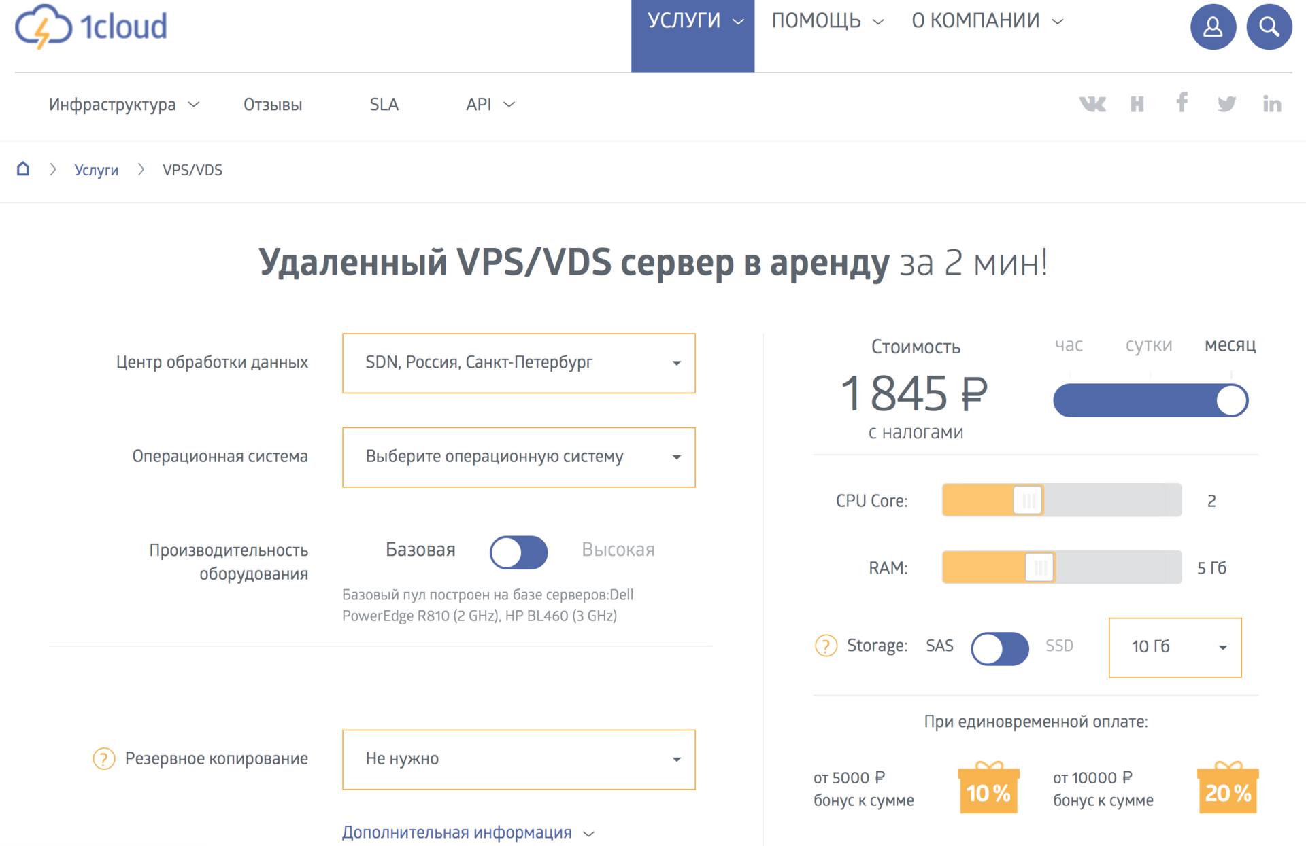Viewport: 1306px width, 846px height.
Task: Choose Базовая performance label
Action: tap(420, 550)
